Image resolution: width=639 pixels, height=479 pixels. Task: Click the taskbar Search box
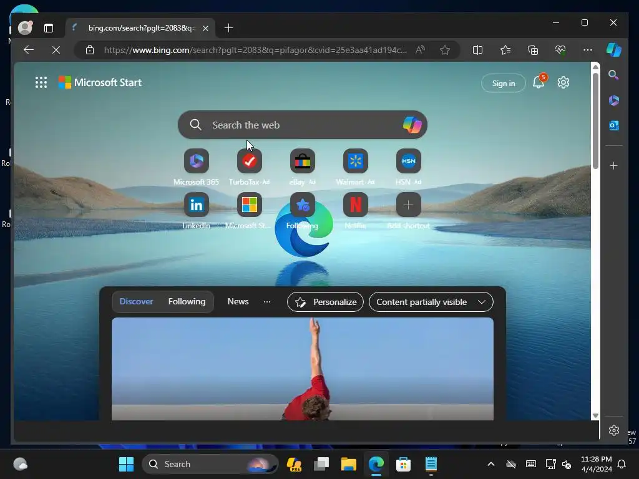click(210, 464)
